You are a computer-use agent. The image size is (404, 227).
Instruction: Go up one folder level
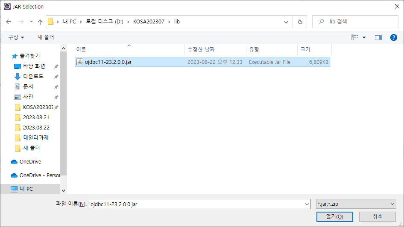click(40, 22)
